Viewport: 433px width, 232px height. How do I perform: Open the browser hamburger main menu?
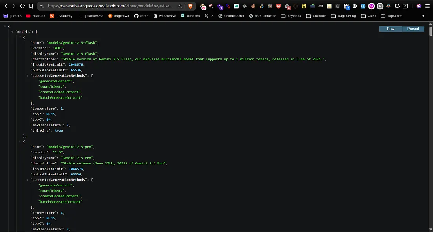pos(427,6)
